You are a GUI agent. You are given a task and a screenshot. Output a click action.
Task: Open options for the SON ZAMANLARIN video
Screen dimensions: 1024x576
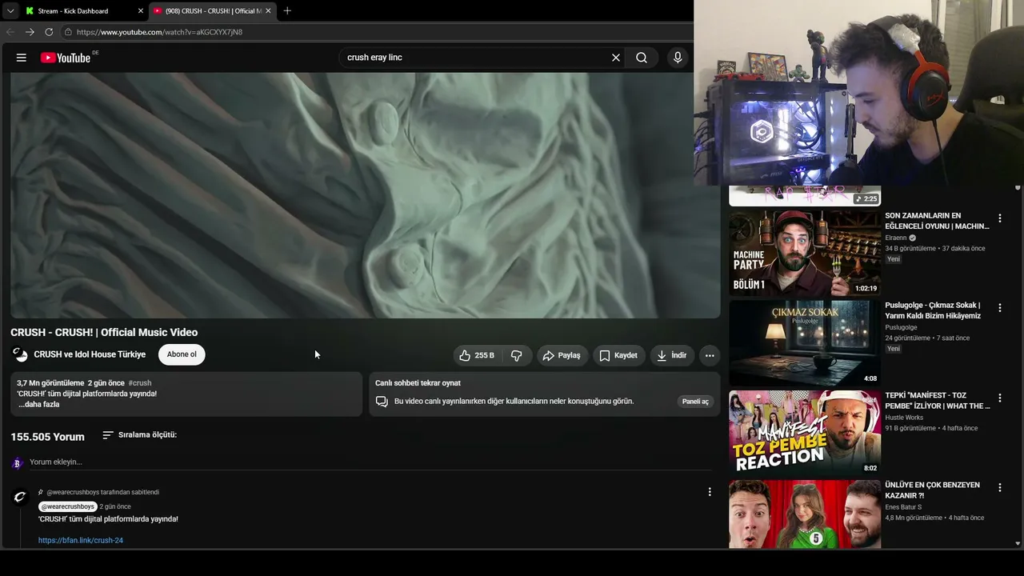(999, 218)
